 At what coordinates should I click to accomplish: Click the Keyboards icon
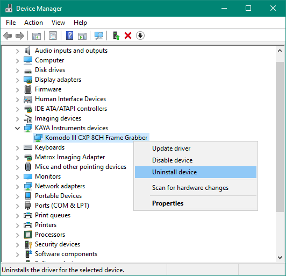[x=28, y=147]
